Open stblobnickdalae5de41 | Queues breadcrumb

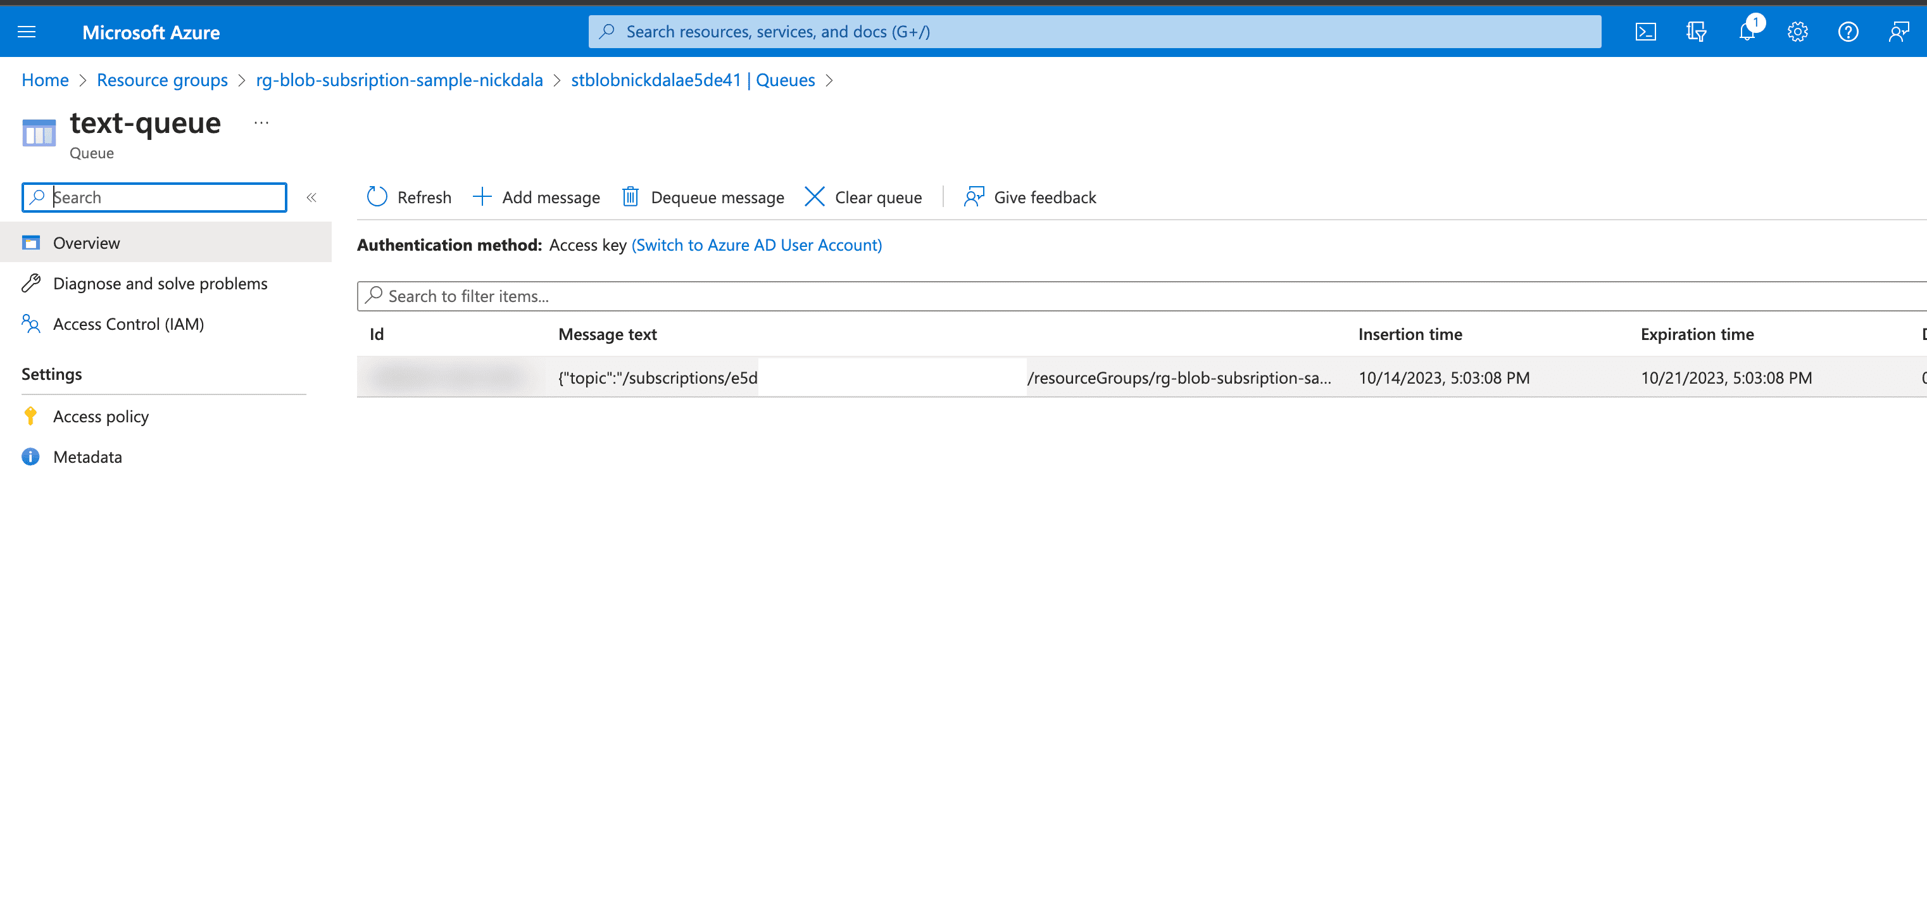(693, 80)
